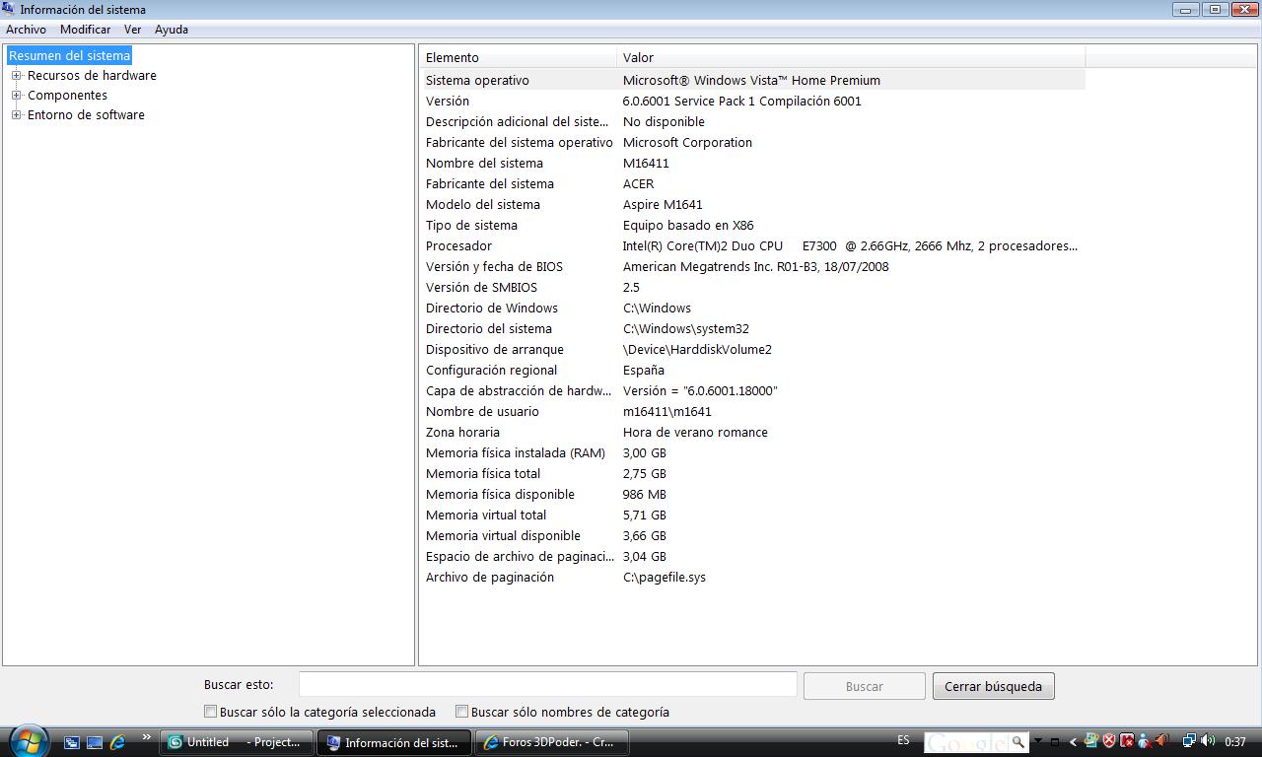
Task: Click Memoria virtual total value 5,71 GB
Action: coord(645,515)
